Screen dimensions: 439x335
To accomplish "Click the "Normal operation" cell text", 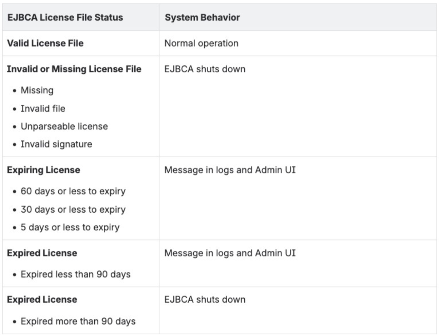I will 201,43.
